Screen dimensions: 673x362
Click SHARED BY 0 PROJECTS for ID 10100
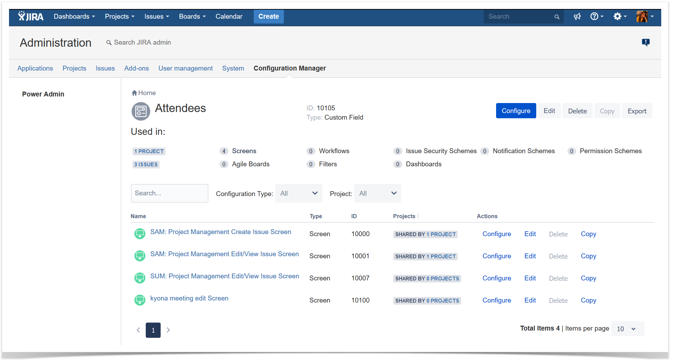[x=427, y=301]
